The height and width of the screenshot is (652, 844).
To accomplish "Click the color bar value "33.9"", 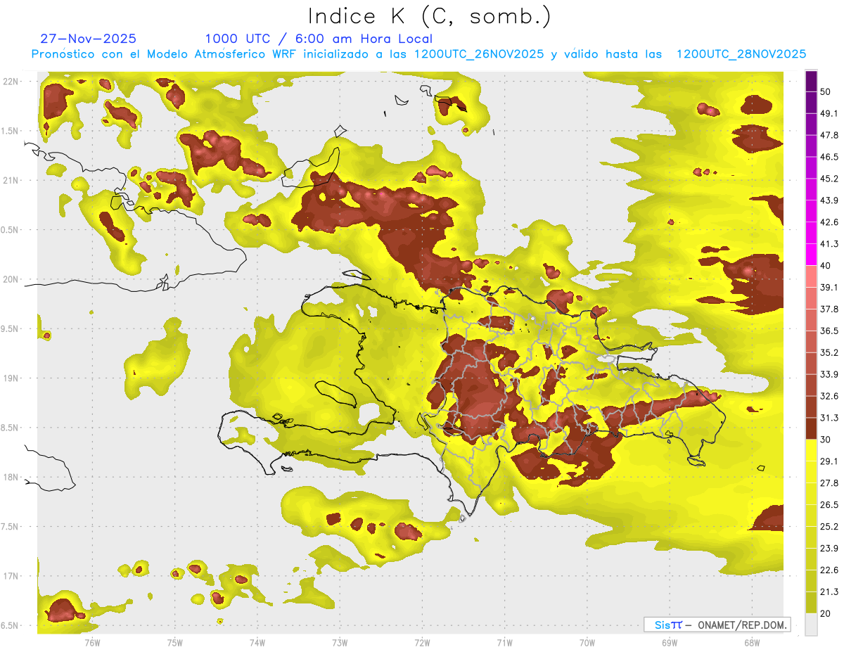I will point(829,374).
